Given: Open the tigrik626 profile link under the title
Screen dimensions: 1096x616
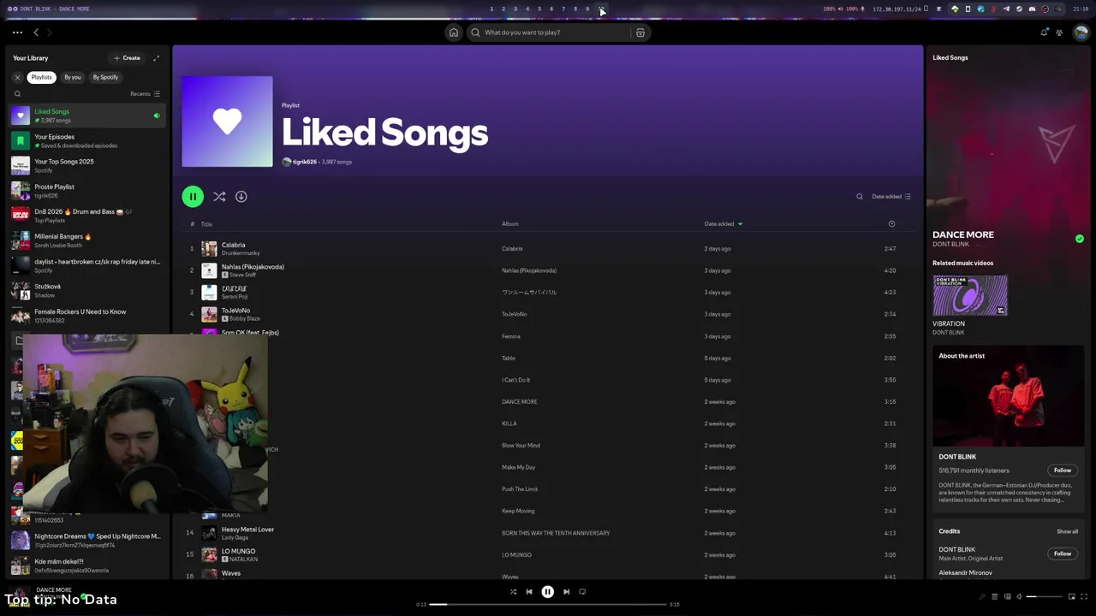Looking at the screenshot, I should tap(305, 162).
